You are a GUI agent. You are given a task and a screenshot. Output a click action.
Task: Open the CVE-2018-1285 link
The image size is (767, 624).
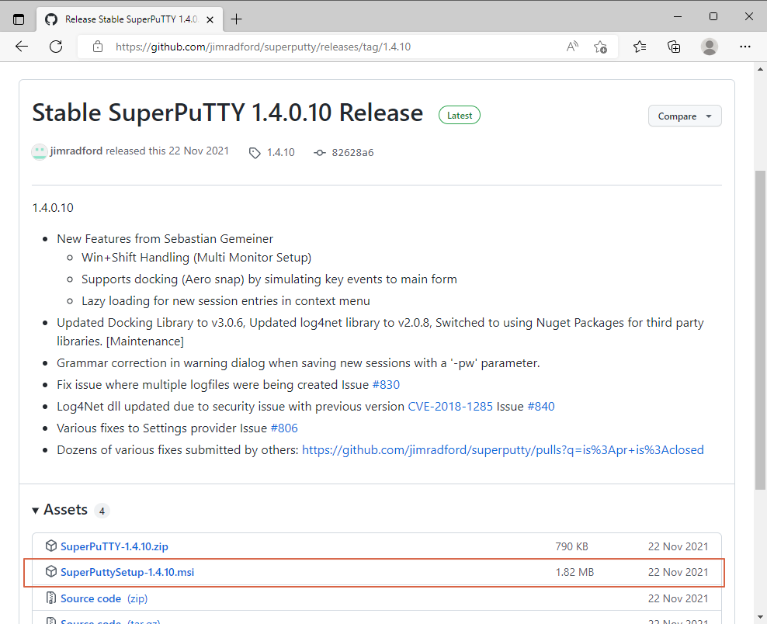[450, 407]
